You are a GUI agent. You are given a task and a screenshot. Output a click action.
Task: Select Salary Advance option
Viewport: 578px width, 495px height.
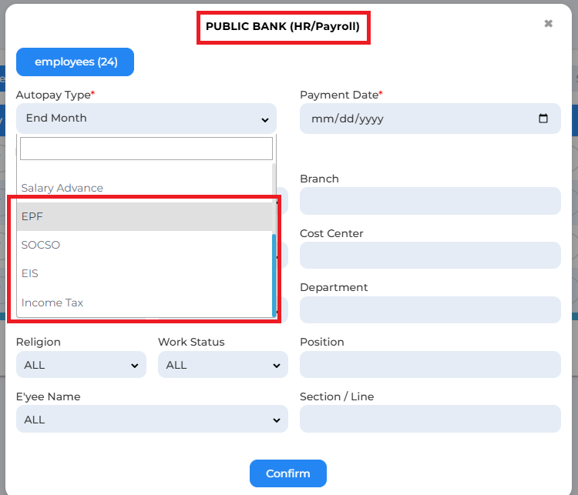[145, 188]
